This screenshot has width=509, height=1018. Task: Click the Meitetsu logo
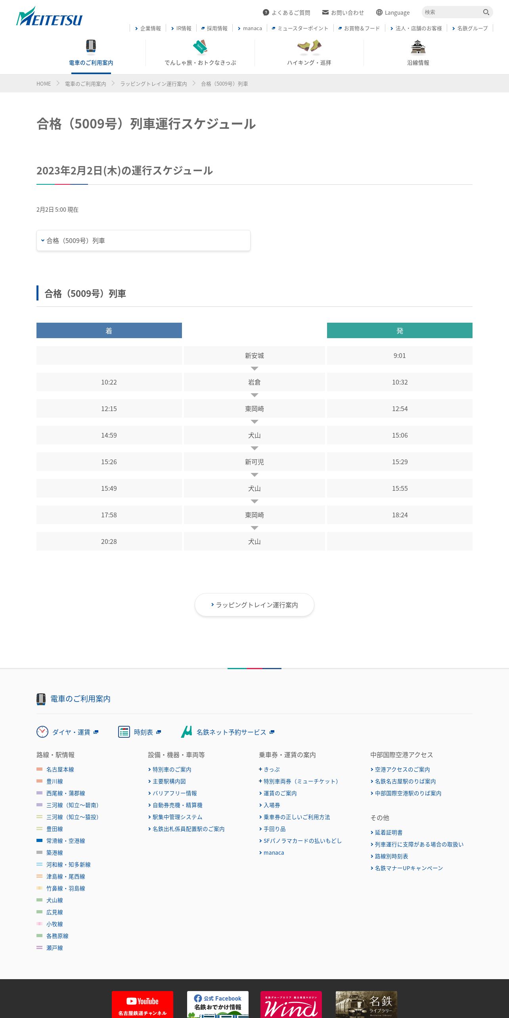pyautogui.click(x=49, y=17)
